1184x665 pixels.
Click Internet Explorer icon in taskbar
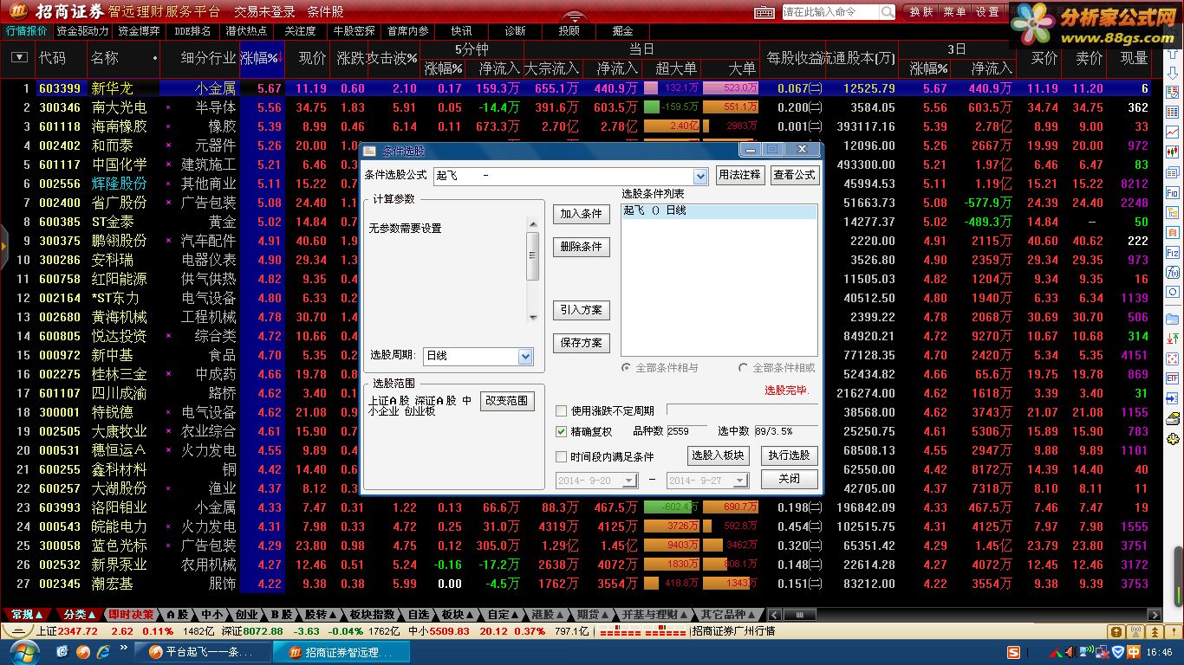(104, 651)
